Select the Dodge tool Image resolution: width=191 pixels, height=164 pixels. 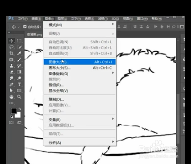pyautogui.click(x=19, y=78)
